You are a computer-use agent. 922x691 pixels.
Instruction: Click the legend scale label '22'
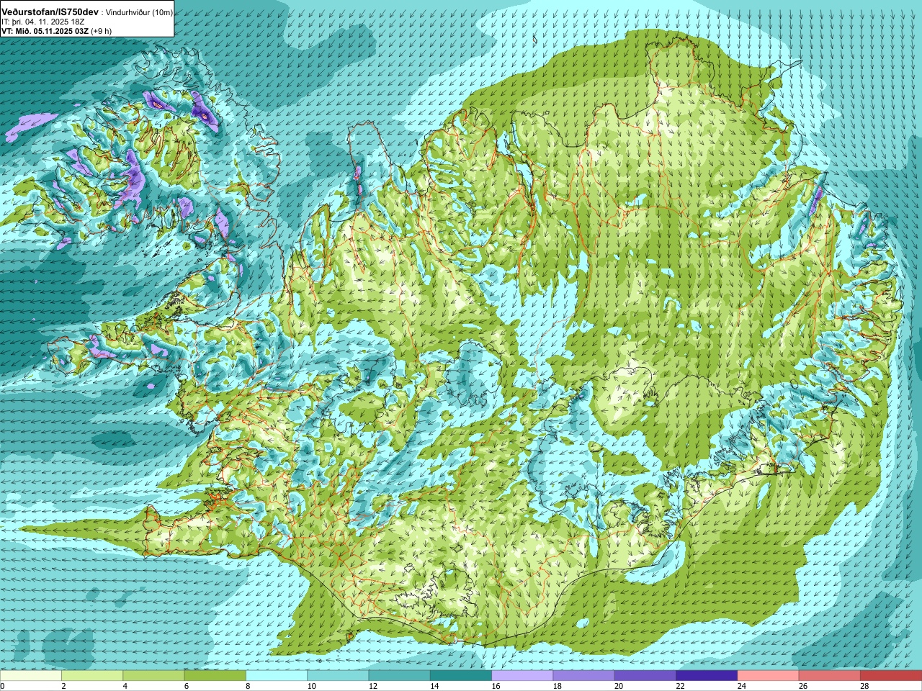tap(680, 686)
